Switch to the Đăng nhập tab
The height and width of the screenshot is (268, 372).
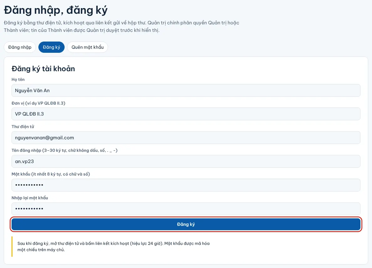point(20,47)
